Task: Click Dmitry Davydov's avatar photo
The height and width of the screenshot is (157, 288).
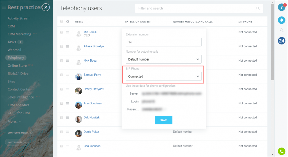Action: coord(79,91)
